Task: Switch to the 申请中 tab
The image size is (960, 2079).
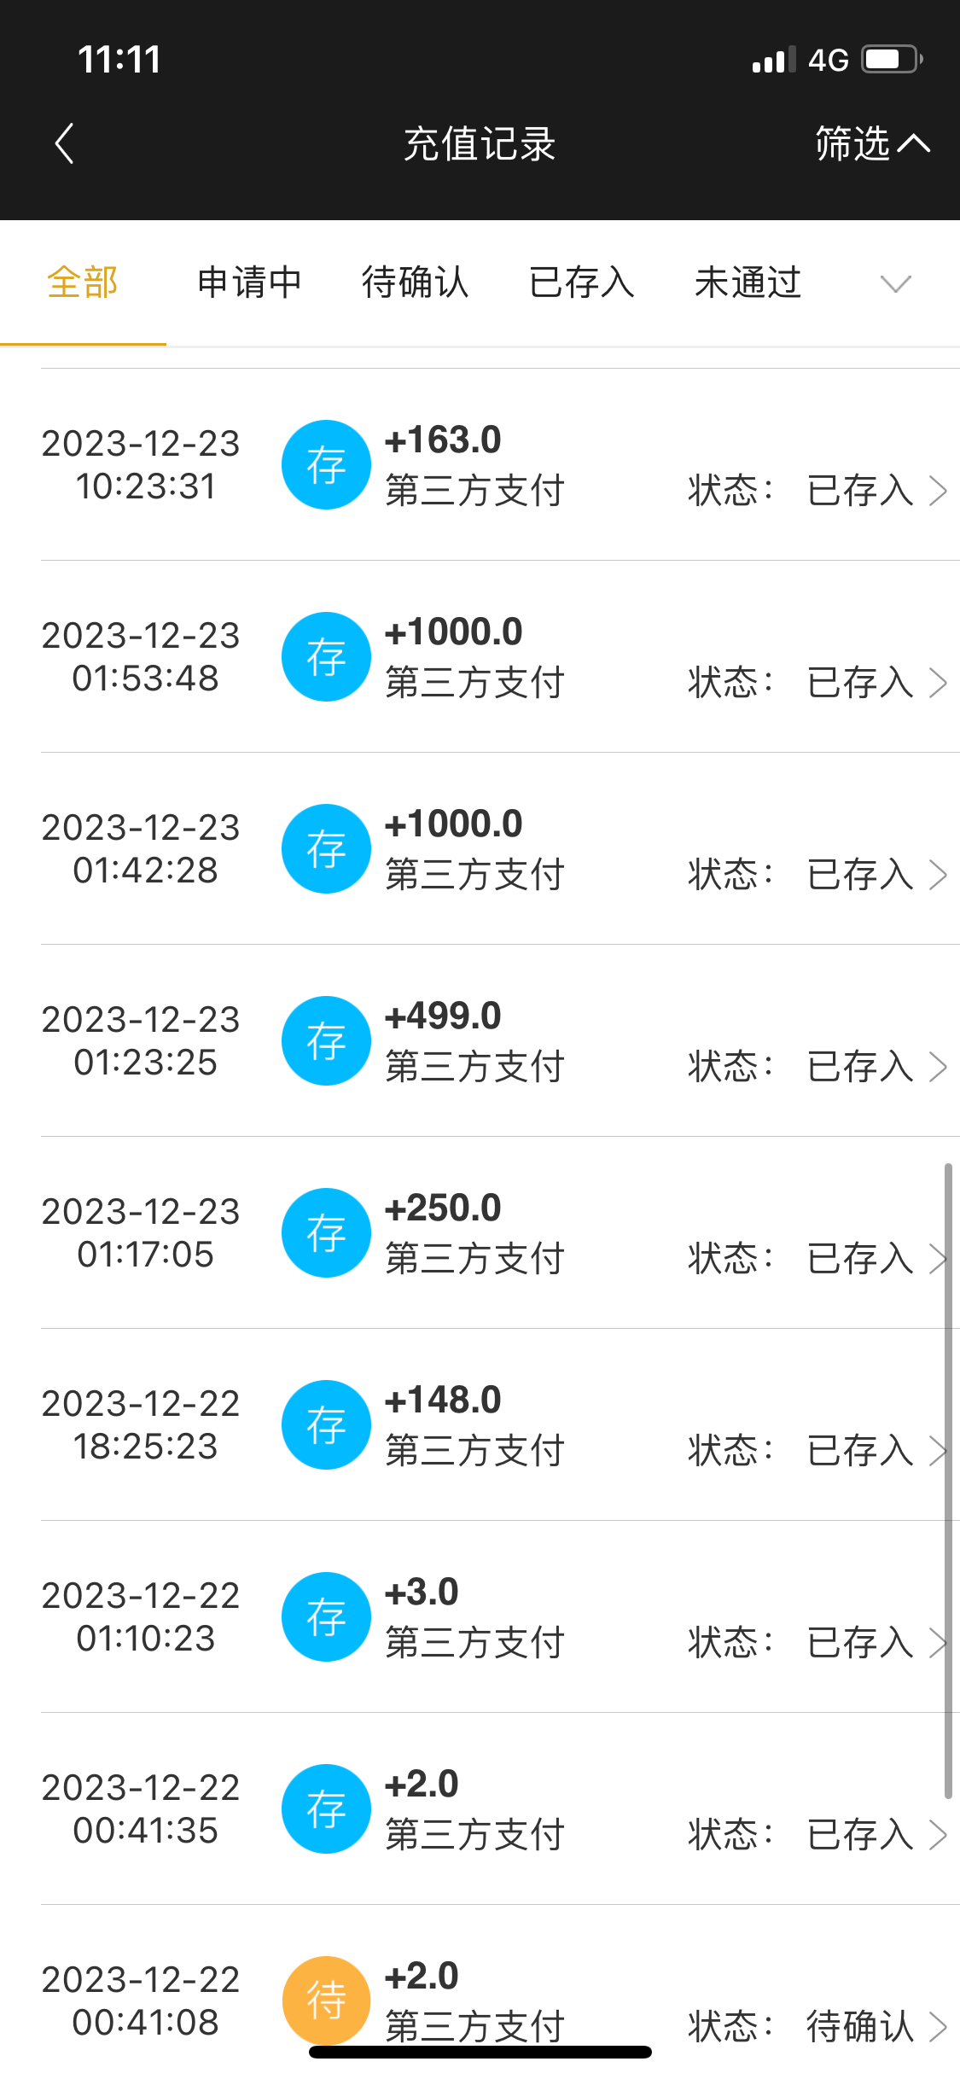Action: (x=249, y=283)
